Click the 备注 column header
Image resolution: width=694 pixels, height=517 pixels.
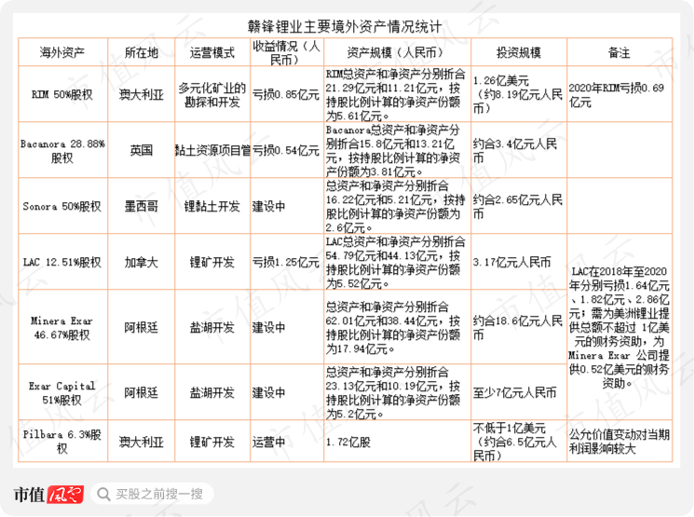pyautogui.click(x=619, y=52)
